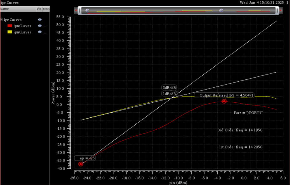Image resolution: width=290 pixels, height=185 pixels.
Task: Click the red marker point at ep -25
Action: pyautogui.click(x=80, y=164)
